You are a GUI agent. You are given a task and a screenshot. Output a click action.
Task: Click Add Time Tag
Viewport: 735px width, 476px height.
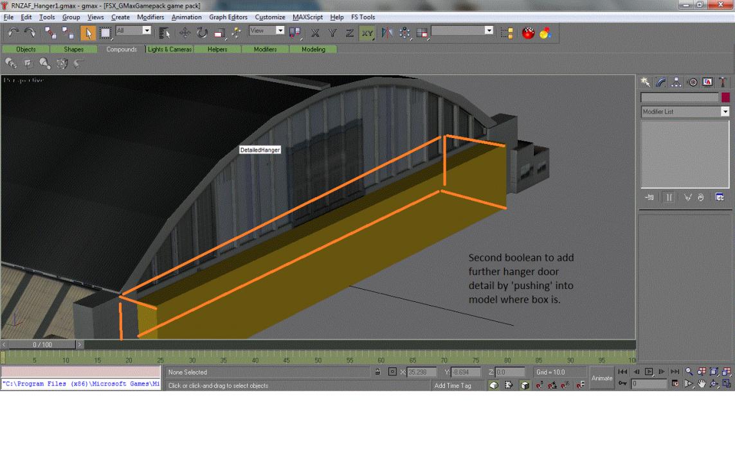coord(453,385)
